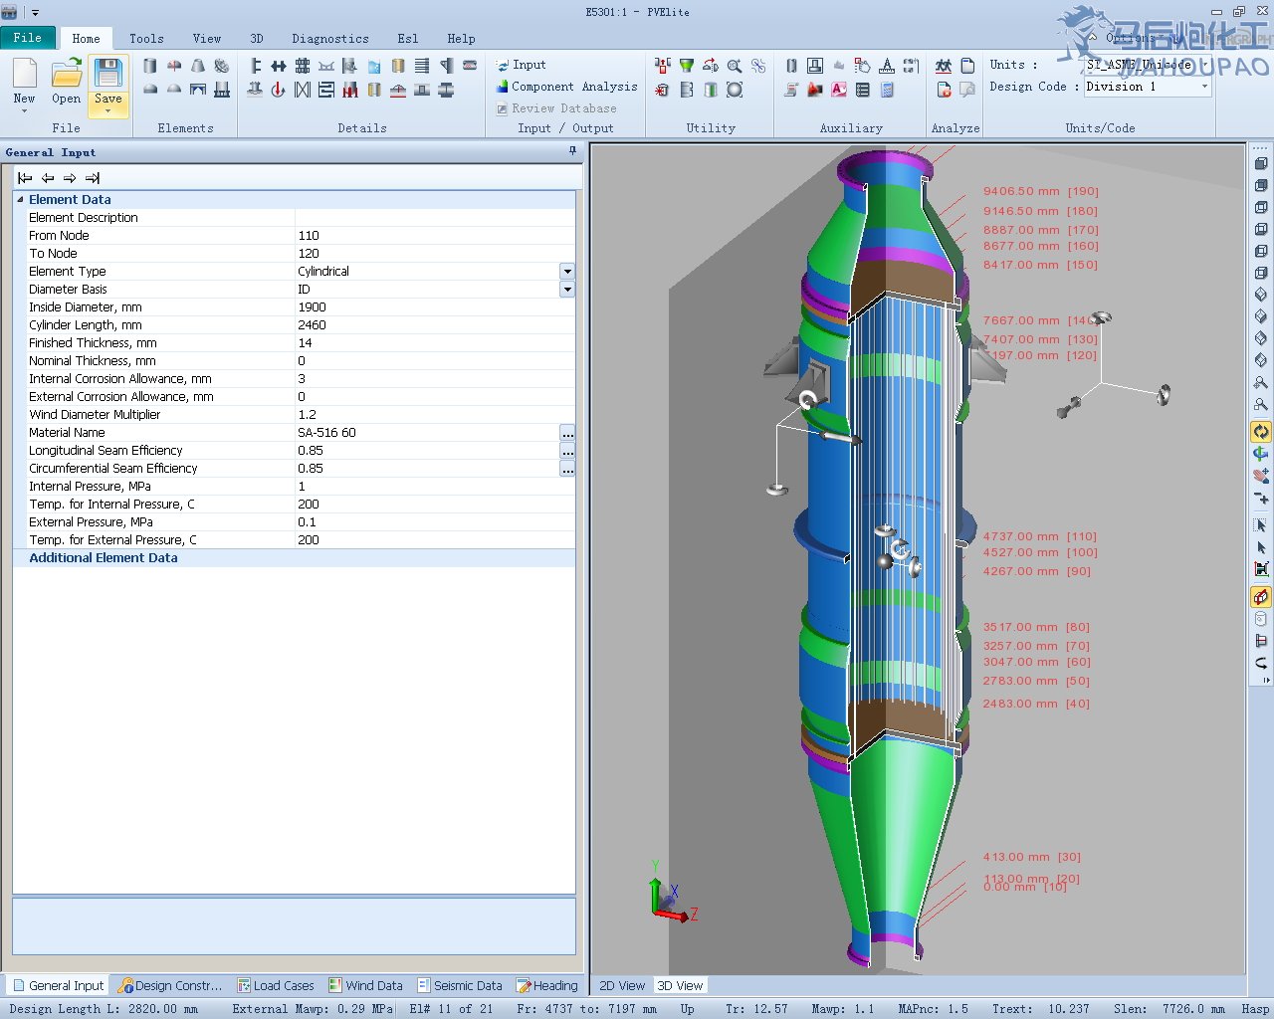Collapse the Element Data section
The image size is (1274, 1019).
point(20,199)
